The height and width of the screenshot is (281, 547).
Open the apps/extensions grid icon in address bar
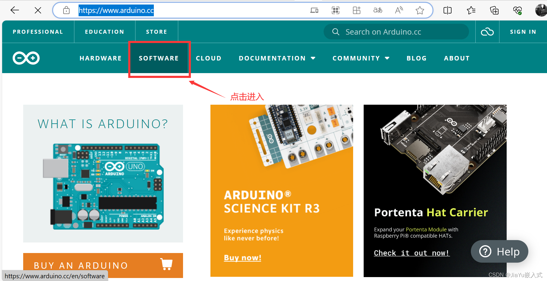(357, 10)
